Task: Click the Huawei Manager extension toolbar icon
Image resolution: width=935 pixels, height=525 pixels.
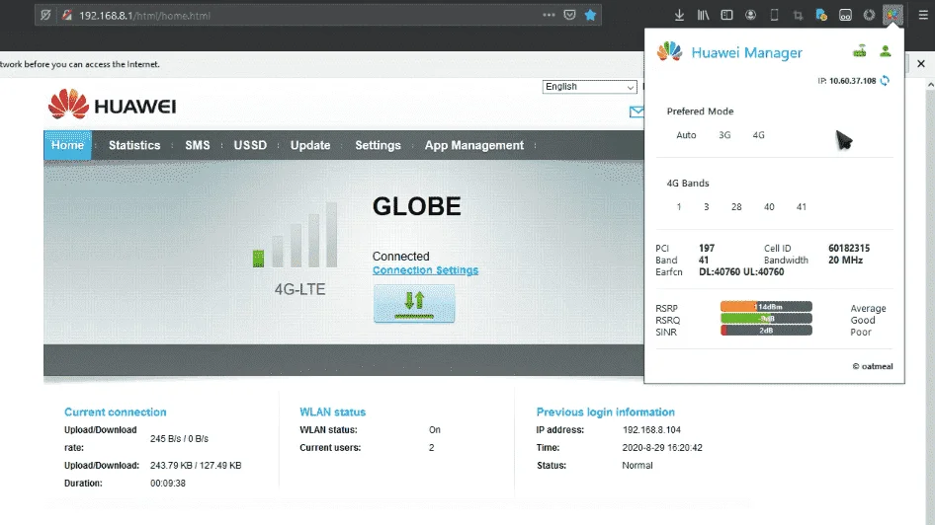Action: click(x=892, y=16)
